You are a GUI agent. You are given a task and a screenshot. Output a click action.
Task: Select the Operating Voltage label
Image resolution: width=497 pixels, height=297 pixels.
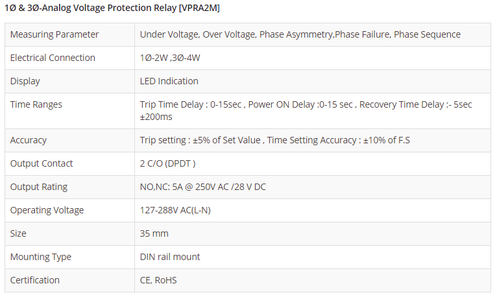pos(47,210)
